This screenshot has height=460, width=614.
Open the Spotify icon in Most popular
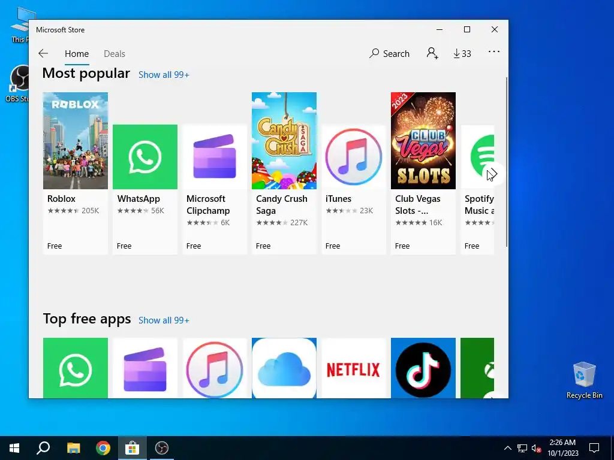(478, 157)
